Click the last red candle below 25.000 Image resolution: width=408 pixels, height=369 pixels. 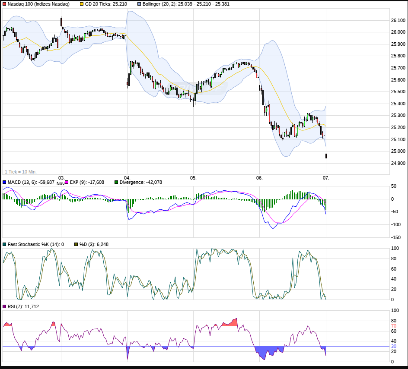(x=326, y=156)
